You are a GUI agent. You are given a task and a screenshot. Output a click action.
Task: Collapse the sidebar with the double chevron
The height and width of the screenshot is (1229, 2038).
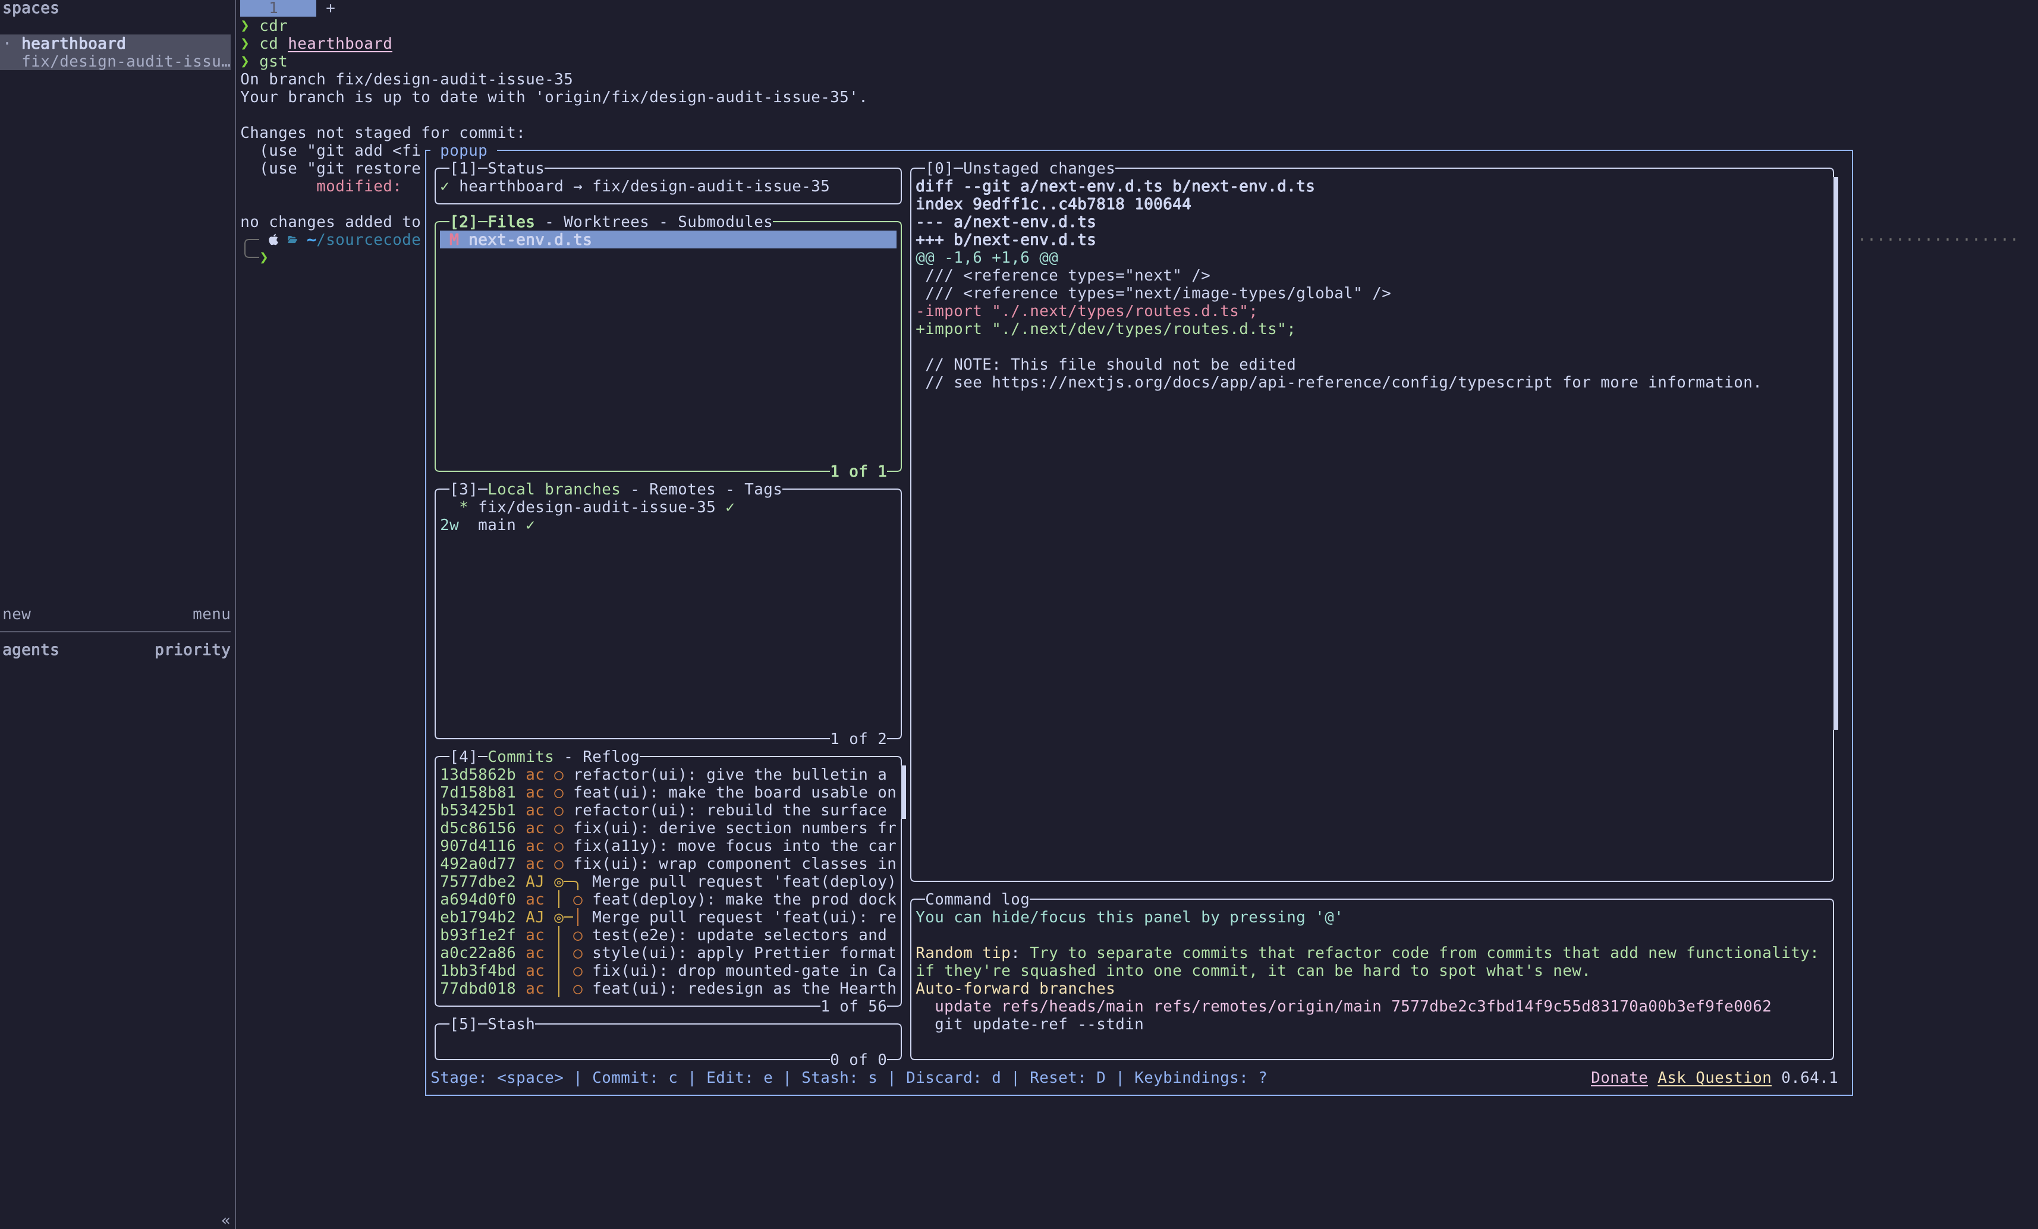[225, 1220]
